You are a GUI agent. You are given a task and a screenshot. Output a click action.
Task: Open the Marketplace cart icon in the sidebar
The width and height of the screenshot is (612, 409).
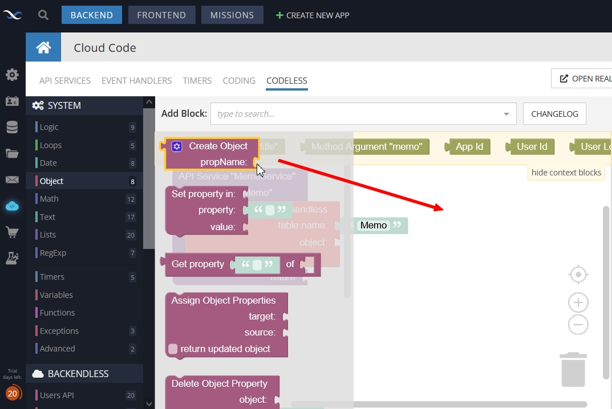pyautogui.click(x=12, y=232)
